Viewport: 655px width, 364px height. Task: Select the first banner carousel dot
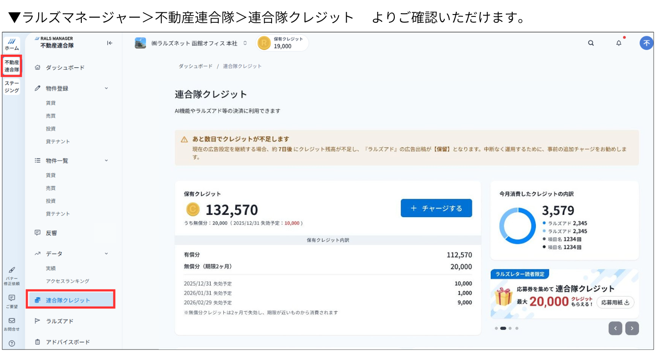click(496, 328)
